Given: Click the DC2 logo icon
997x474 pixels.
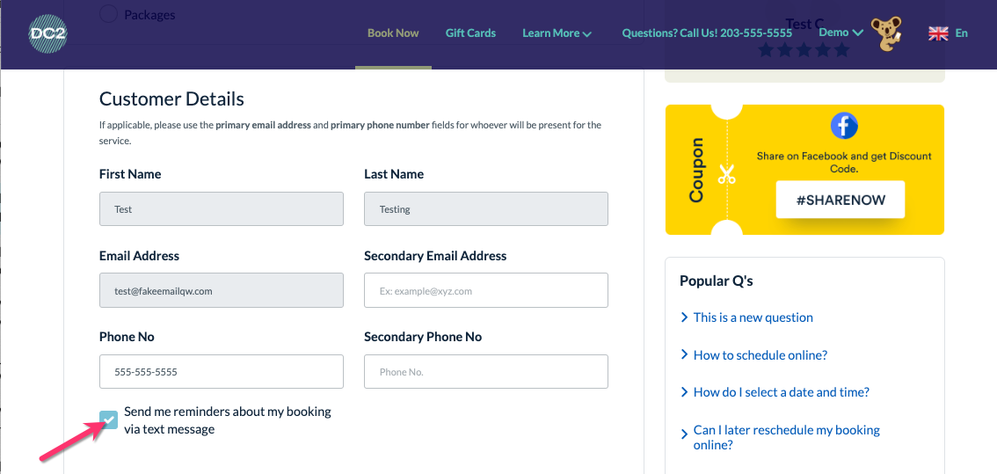Looking at the screenshot, I should 47,34.
